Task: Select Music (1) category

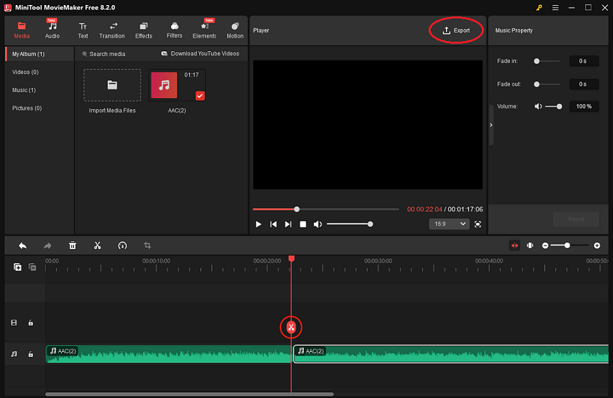Action: point(24,90)
